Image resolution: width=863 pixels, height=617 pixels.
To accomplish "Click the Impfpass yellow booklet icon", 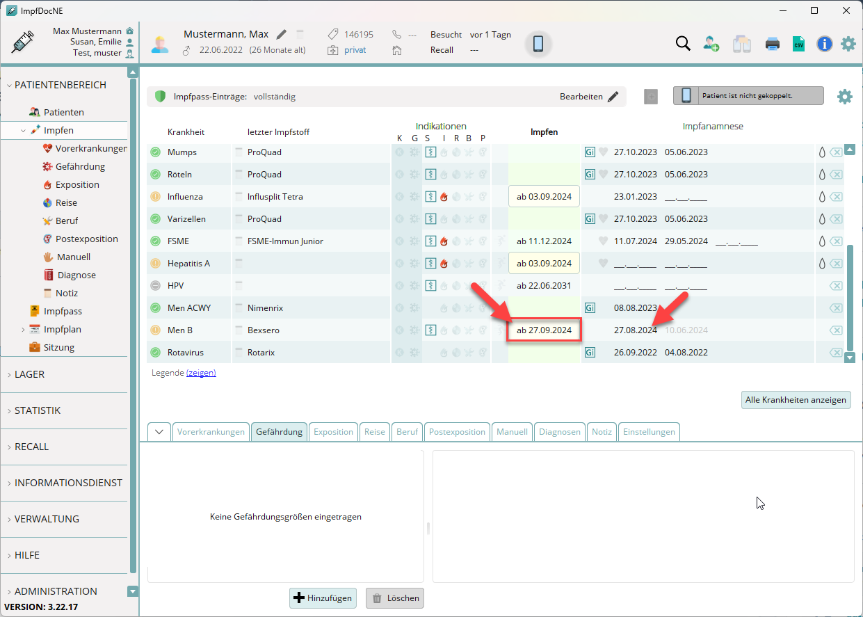I will (x=34, y=311).
